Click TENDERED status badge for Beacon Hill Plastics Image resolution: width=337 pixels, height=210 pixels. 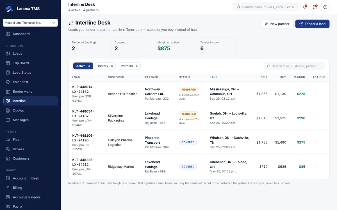coord(189,90)
